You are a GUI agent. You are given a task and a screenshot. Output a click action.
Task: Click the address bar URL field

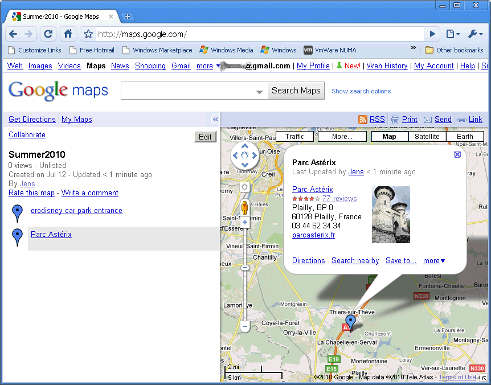click(260, 34)
